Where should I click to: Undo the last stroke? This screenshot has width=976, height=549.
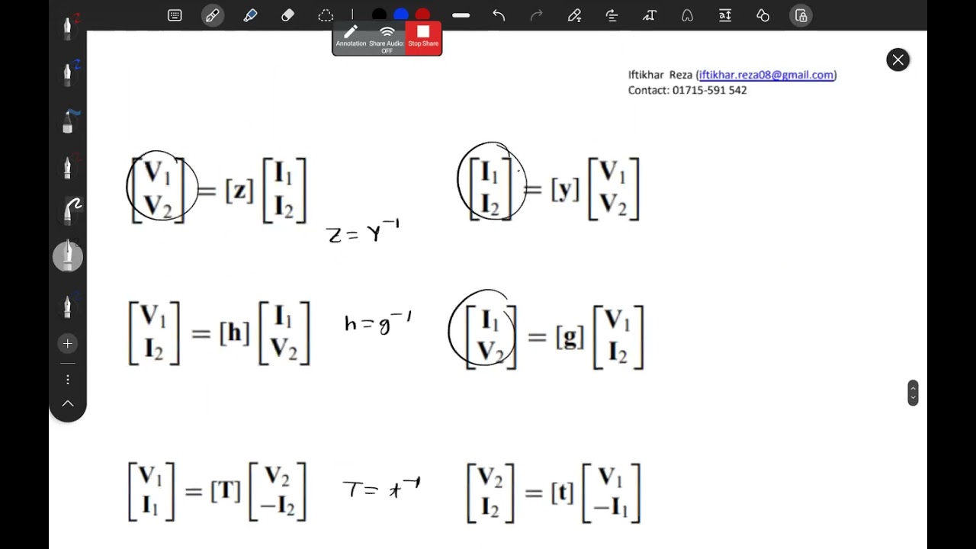499,15
